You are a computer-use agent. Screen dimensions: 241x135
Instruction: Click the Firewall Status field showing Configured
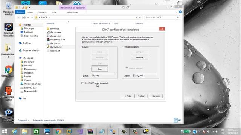click(145, 75)
